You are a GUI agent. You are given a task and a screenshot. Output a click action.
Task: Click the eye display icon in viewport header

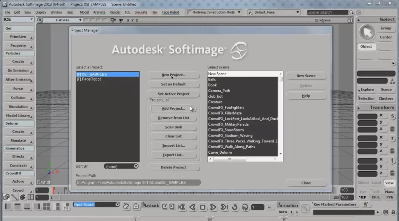(121, 20)
